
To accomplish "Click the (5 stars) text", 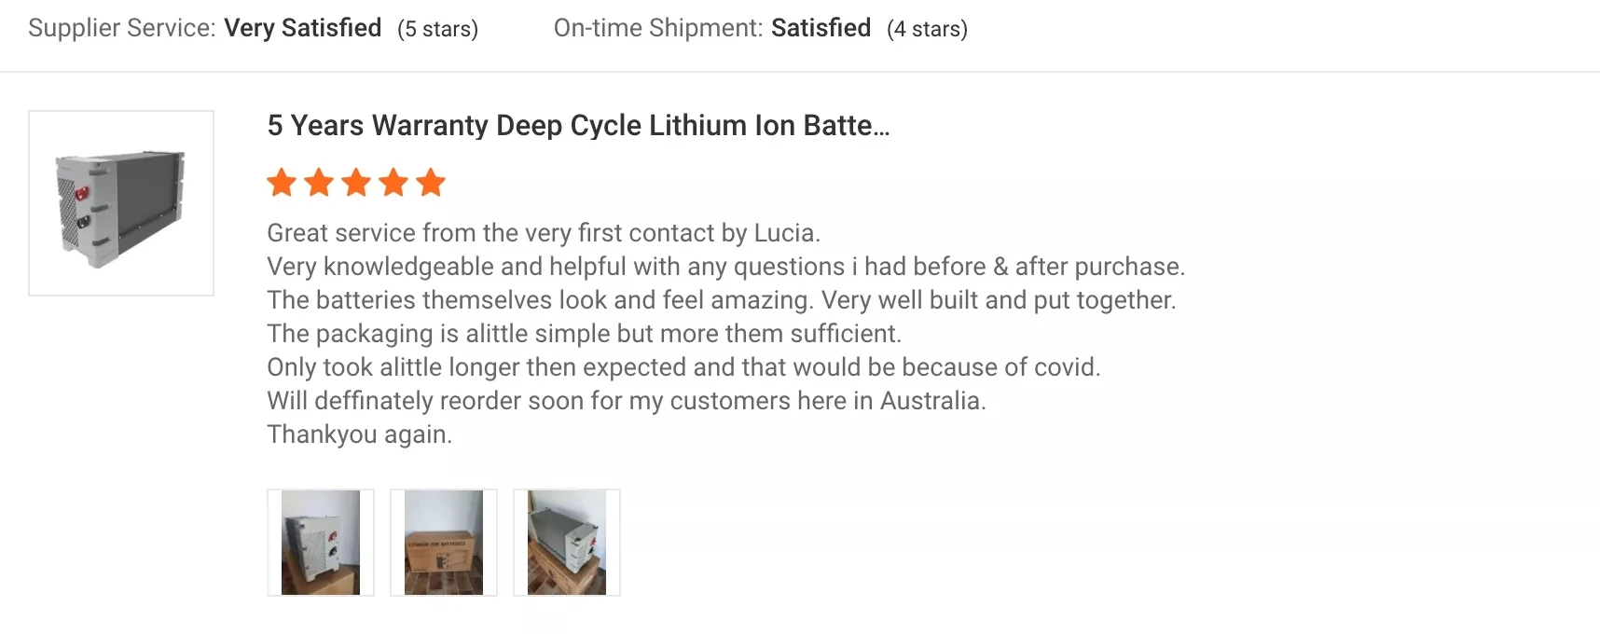I will [437, 29].
